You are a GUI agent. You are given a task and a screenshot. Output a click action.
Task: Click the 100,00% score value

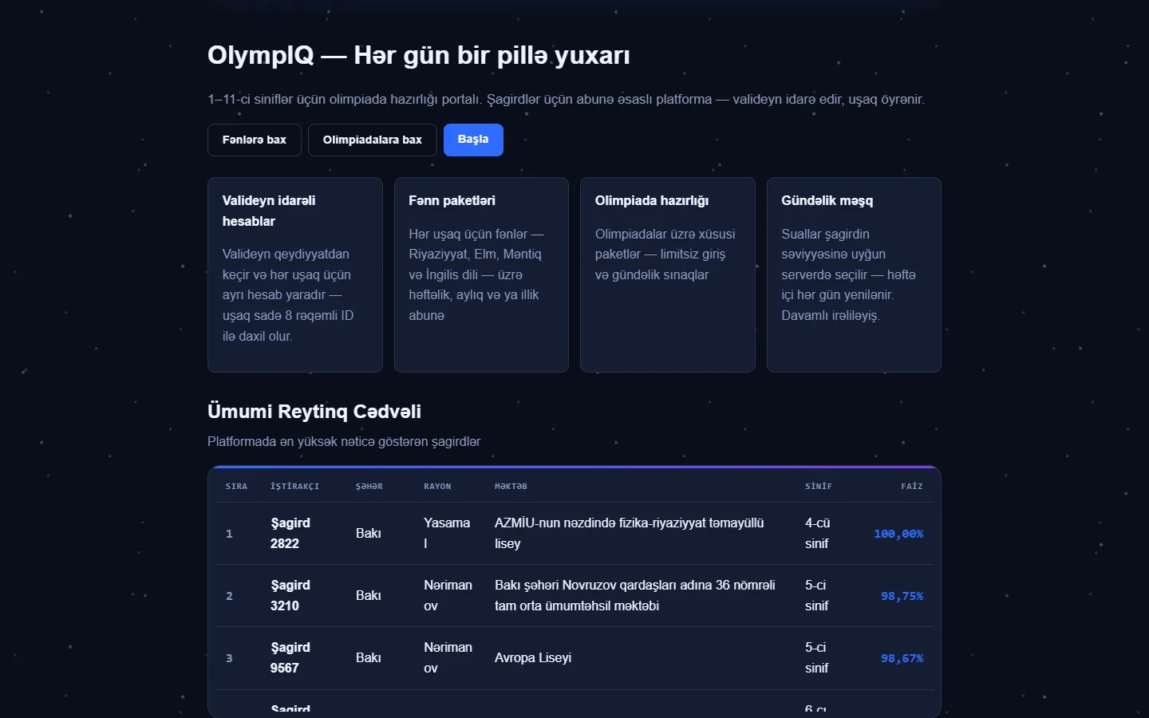898,534
